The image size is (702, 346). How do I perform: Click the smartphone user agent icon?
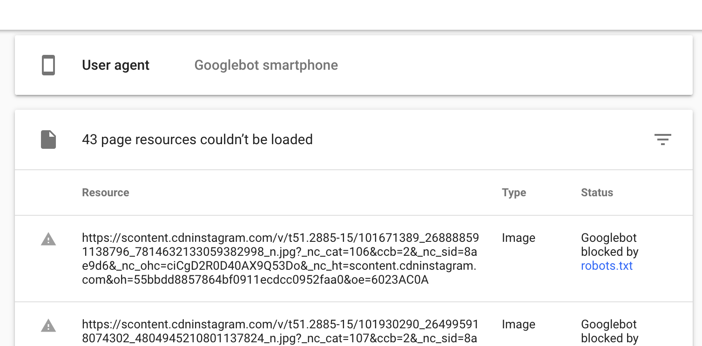tap(48, 65)
